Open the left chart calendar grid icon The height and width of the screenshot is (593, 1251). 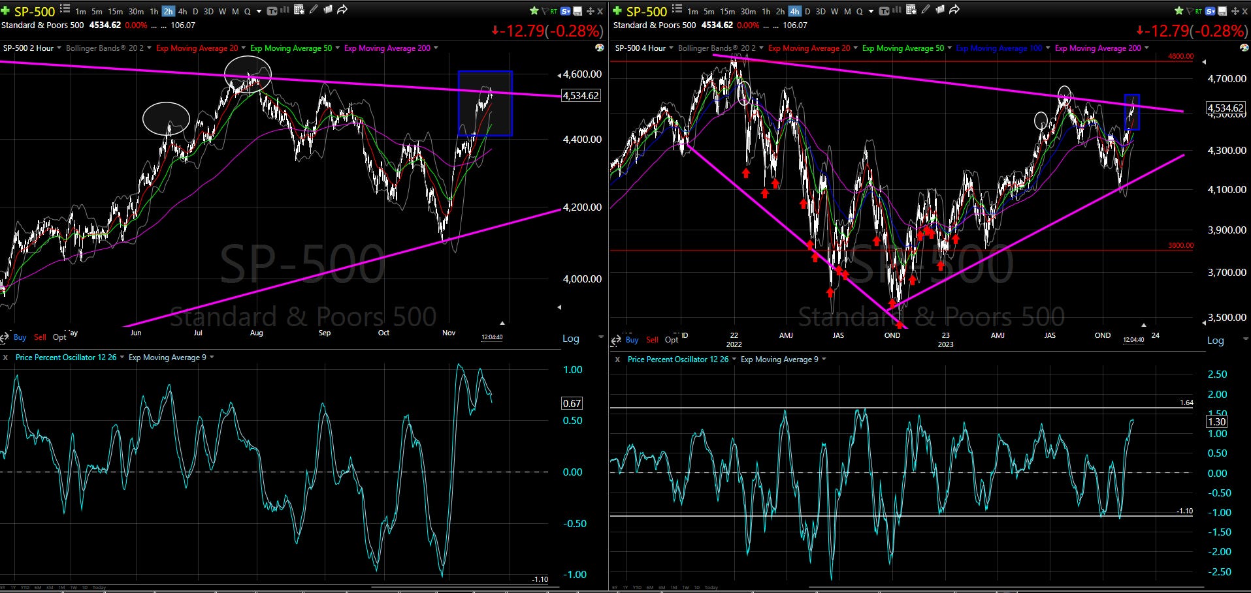coord(299,10)
